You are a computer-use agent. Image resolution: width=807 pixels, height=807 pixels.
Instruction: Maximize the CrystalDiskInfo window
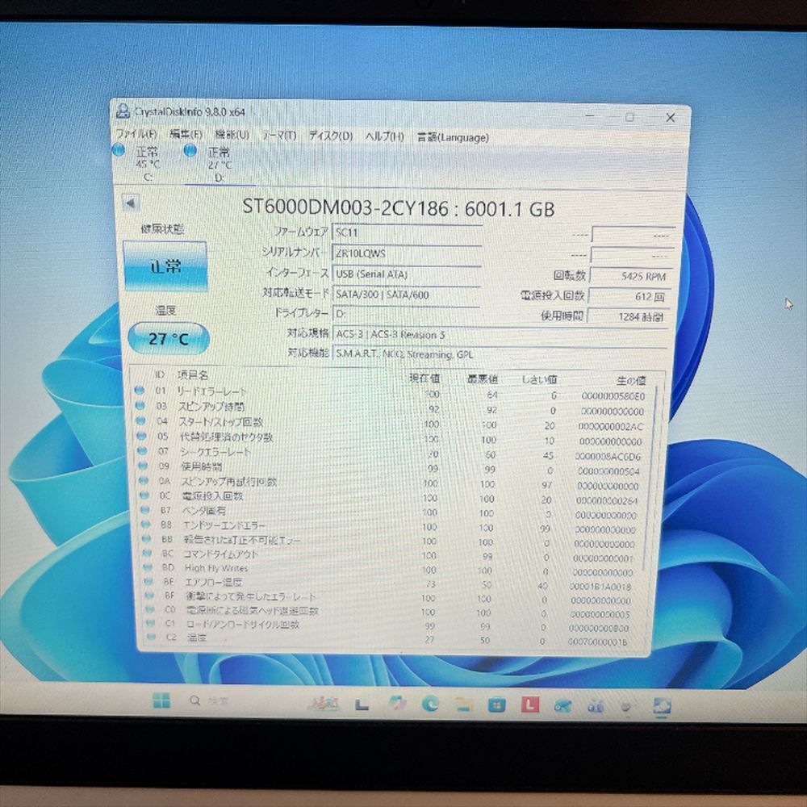[629, 117]
